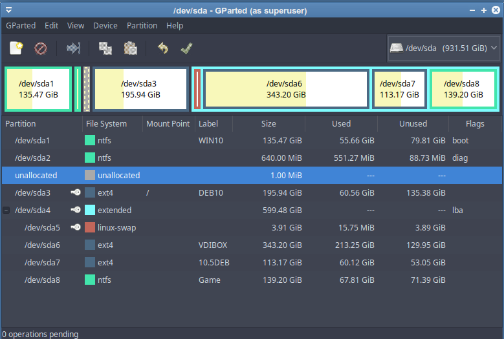
Task: Click the Label column header
Action: click(x=214, y=124)
